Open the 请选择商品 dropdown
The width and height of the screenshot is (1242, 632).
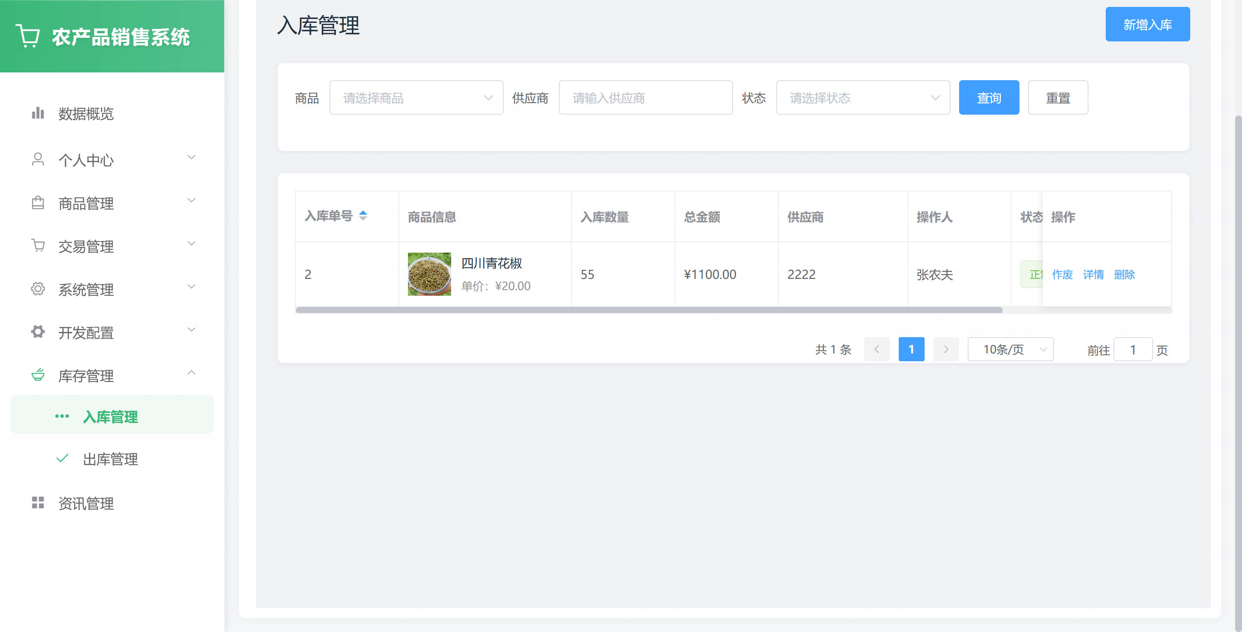click(417, 98)
